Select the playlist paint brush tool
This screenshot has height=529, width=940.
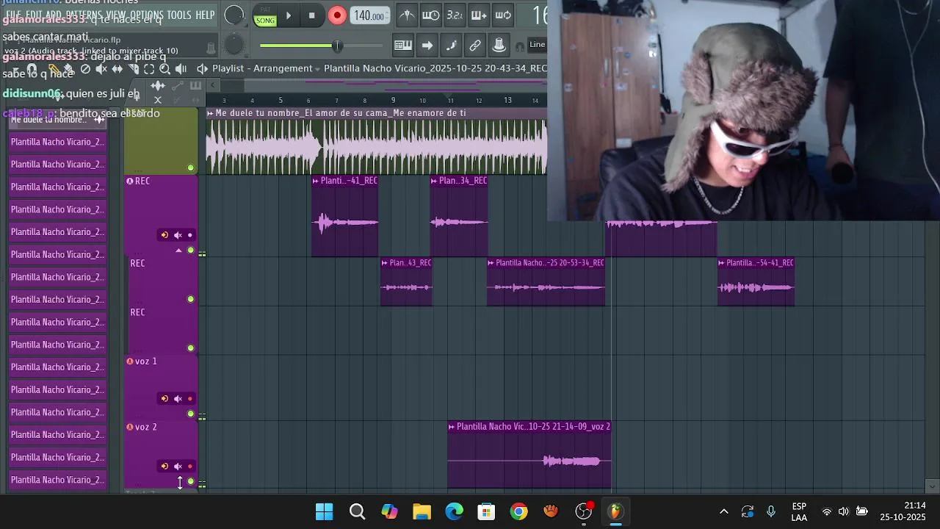click(x=69, y=69)
